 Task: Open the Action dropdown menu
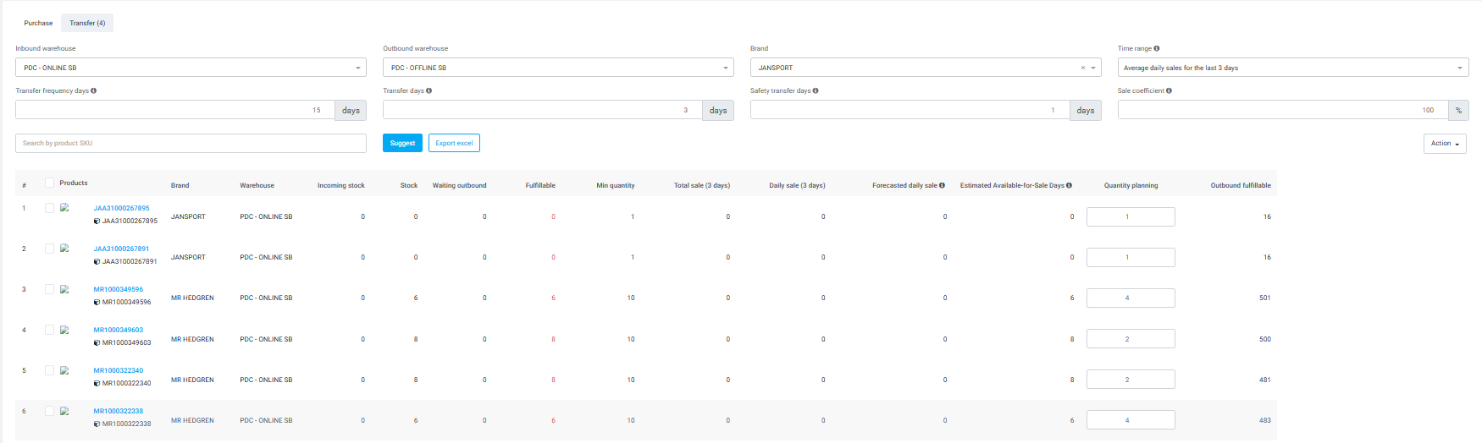point(1444,144)
